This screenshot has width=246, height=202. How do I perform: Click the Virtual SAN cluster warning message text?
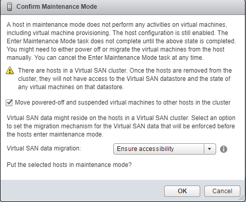click(x=125, y=79)
